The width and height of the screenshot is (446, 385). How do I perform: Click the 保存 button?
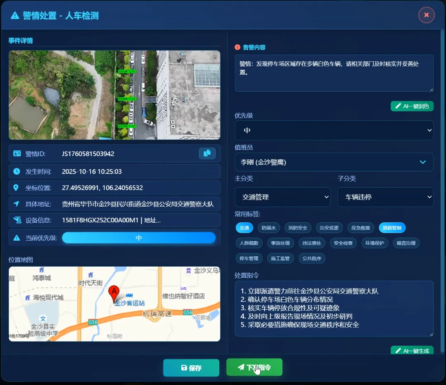(x=191, y=368)
